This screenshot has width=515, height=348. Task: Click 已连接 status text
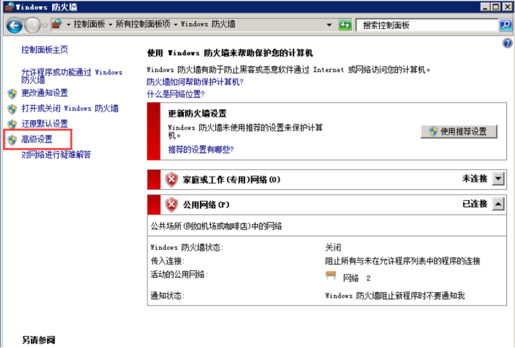coord(475,204)
